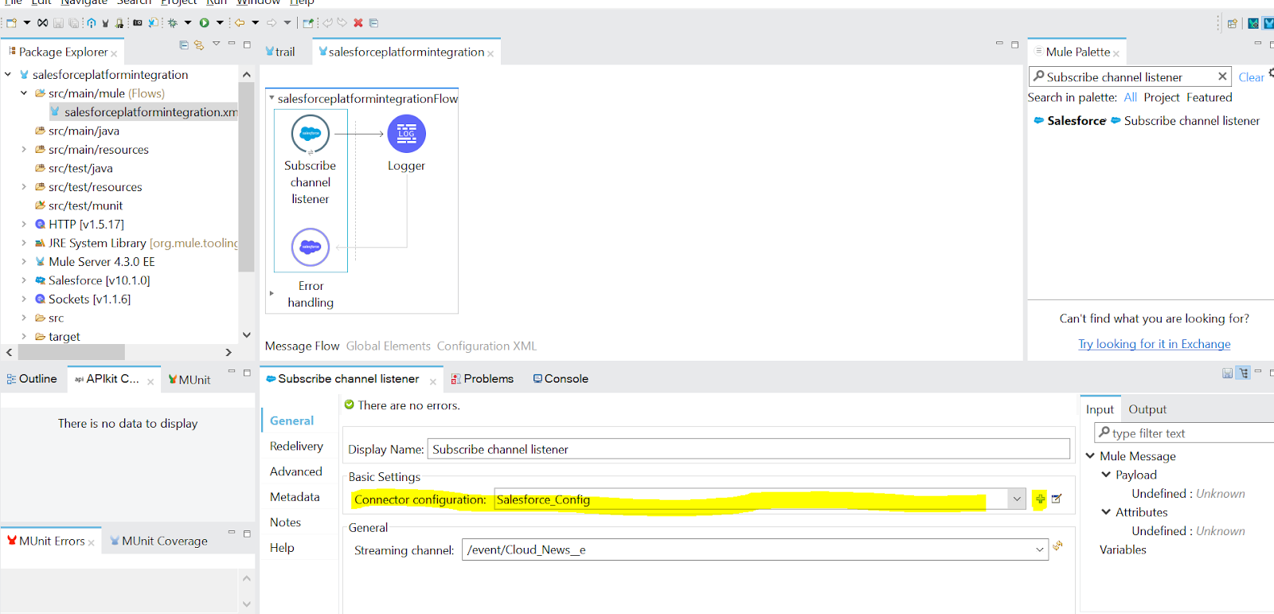Screen dimensions: 1274x614
Task: Click the save icon in properties panel toolbar
Action: click(x=1227, y=373)
